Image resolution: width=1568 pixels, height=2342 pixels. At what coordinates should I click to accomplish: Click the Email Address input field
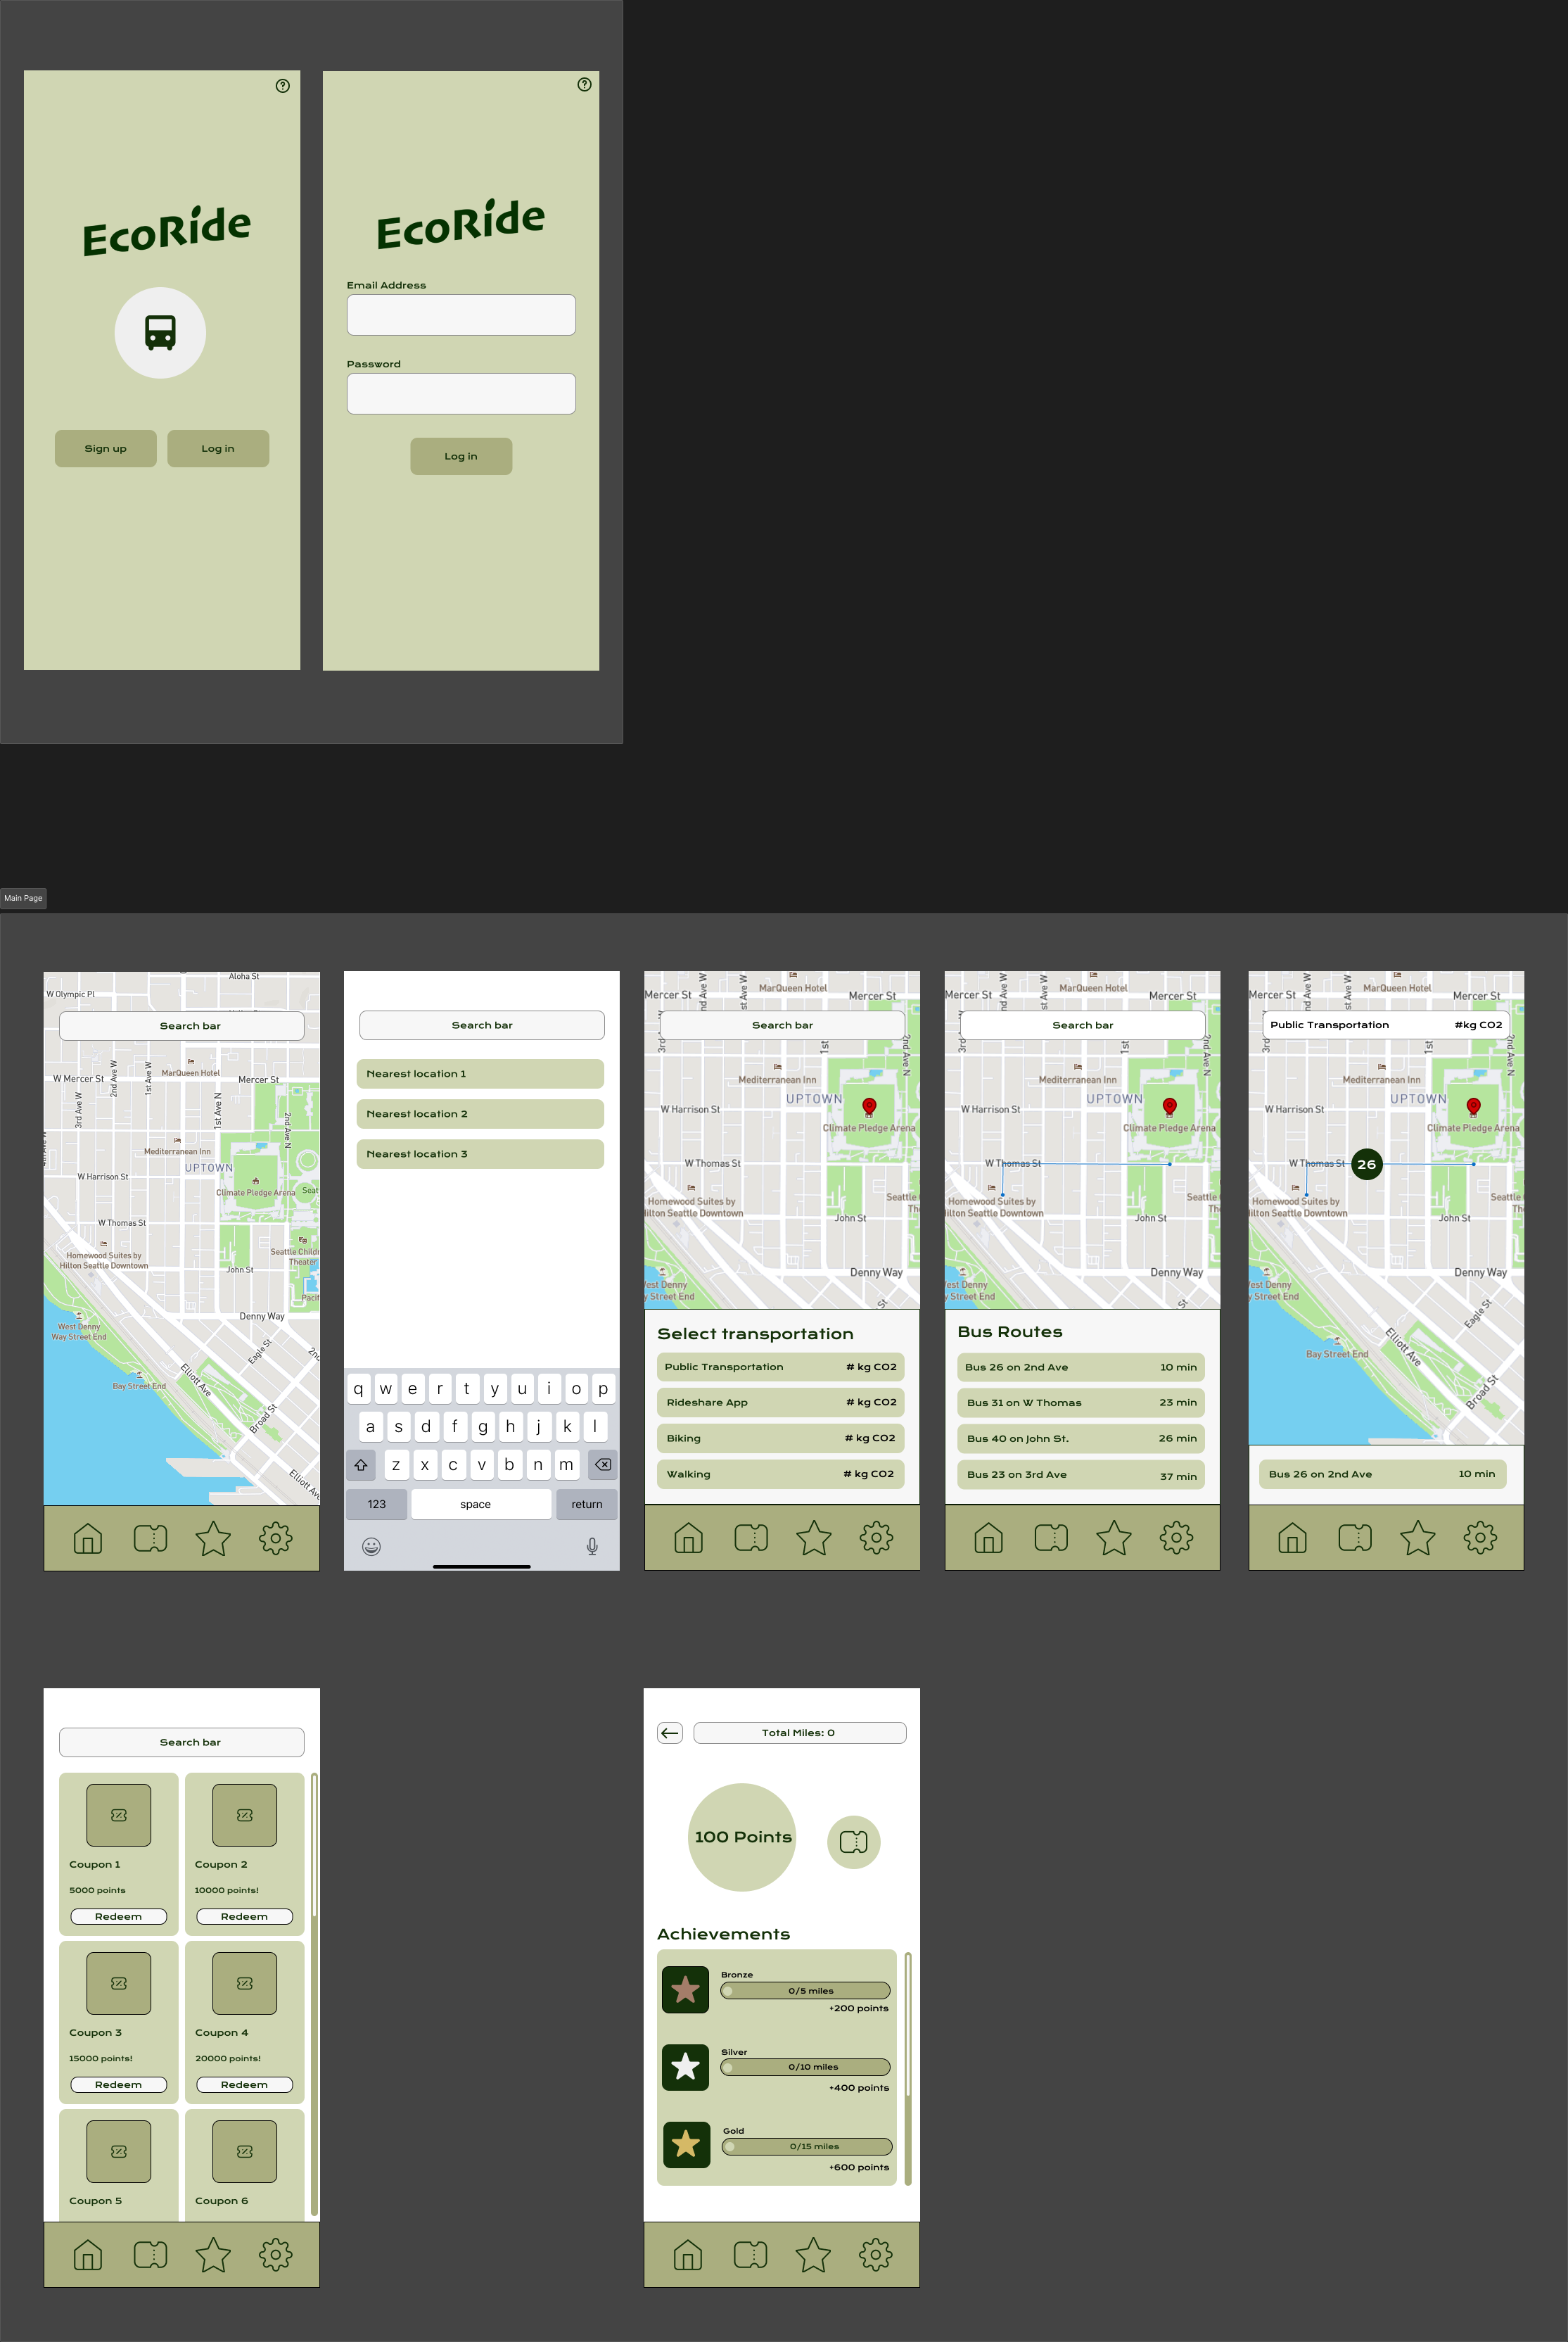pos(461,315)
